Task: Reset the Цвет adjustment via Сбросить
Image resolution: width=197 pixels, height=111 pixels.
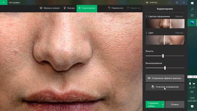Action: click(179, 33)
